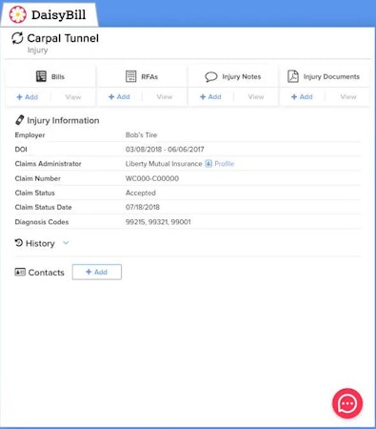This screenshot has width=376, height=429.
Task: View injury documents
Action: (348, 97)
